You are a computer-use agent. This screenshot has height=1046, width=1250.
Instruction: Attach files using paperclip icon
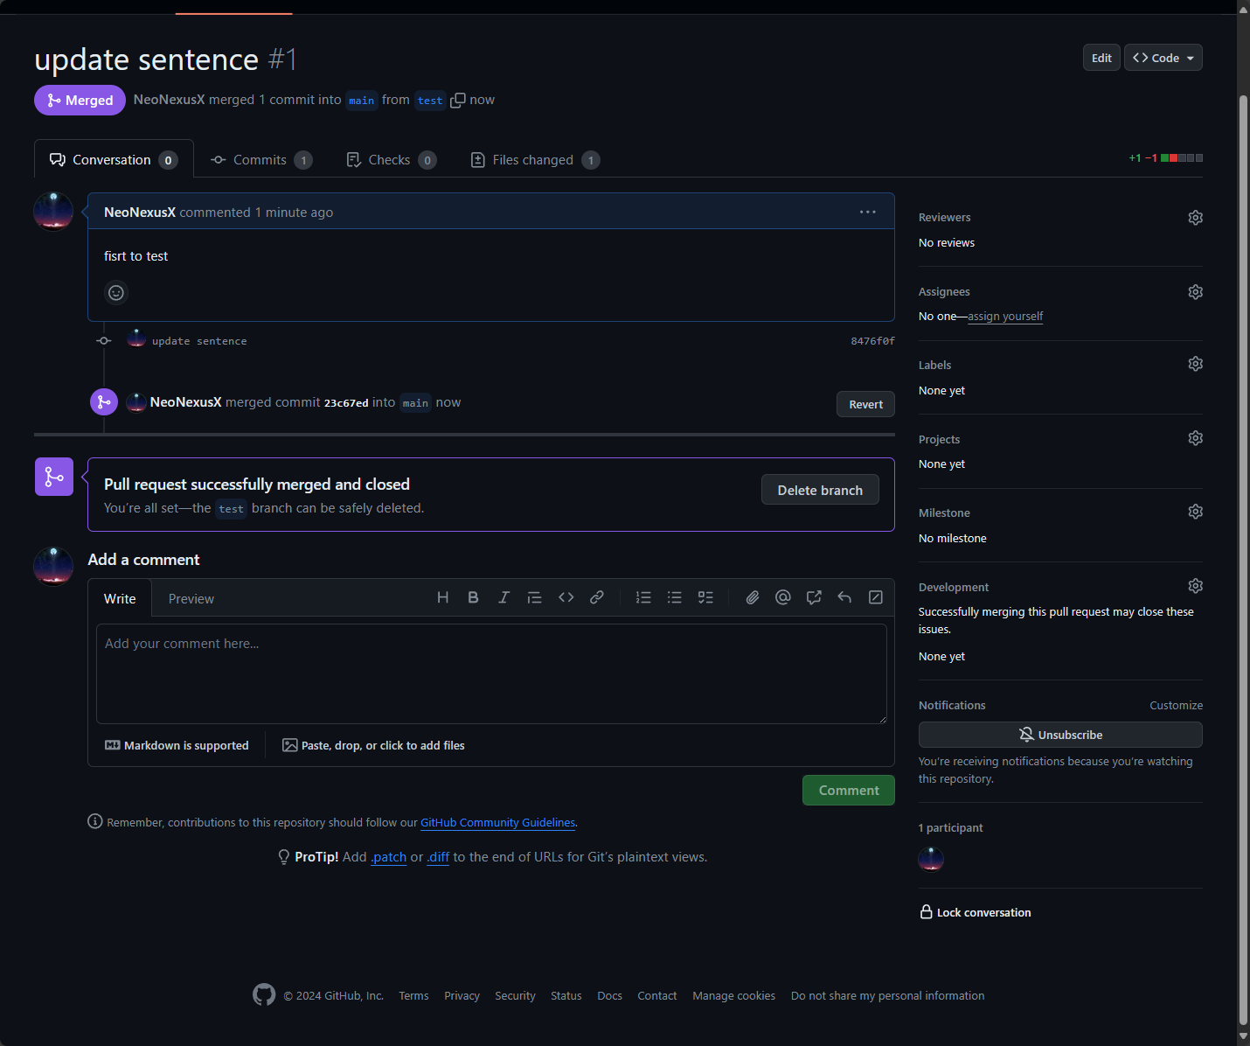tap(752, 597)
